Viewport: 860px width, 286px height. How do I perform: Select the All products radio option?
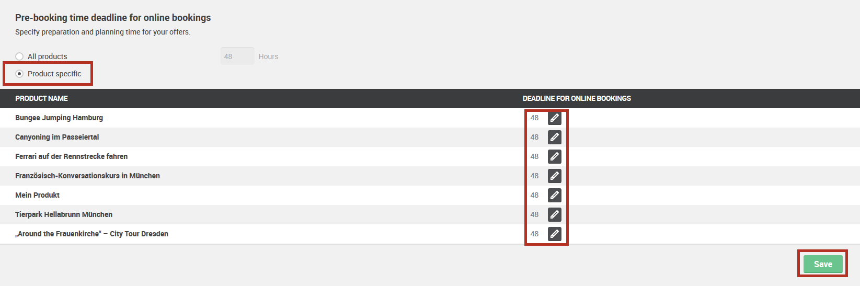(x=19, y=56)
